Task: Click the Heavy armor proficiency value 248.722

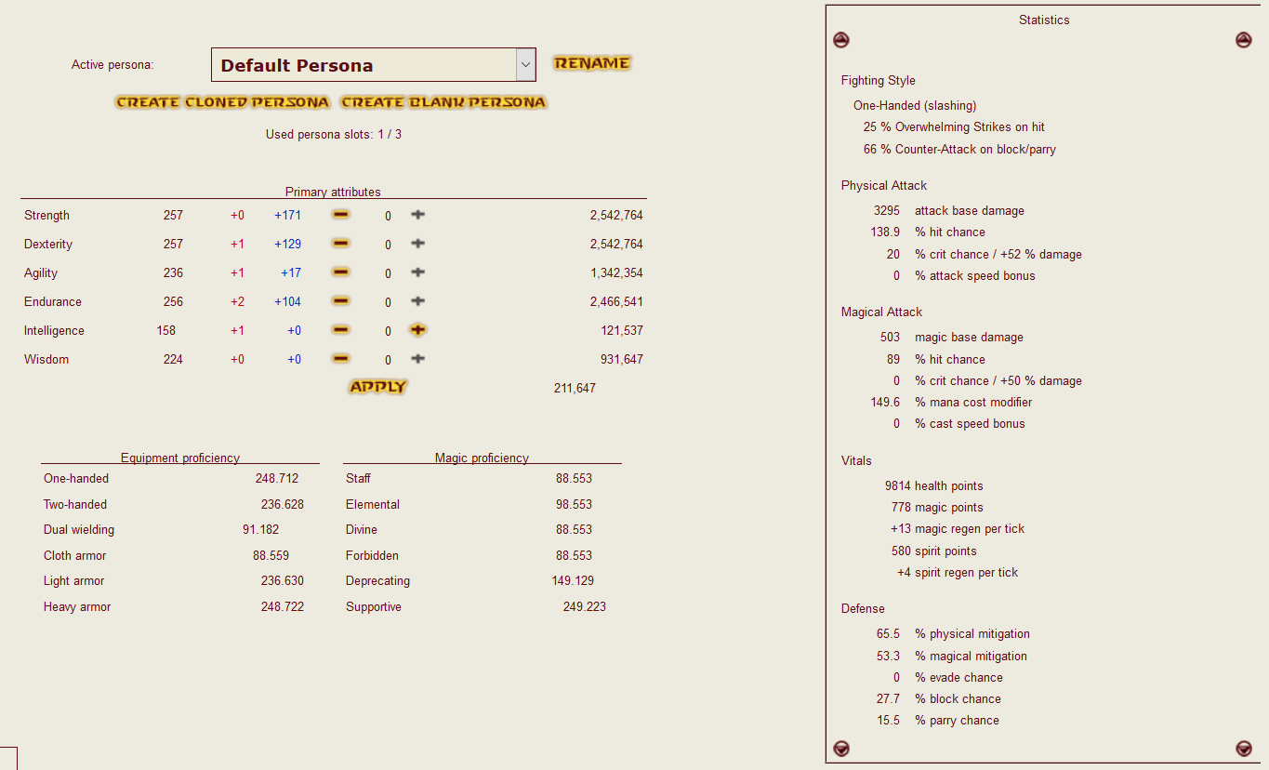Action: point(283,607)
